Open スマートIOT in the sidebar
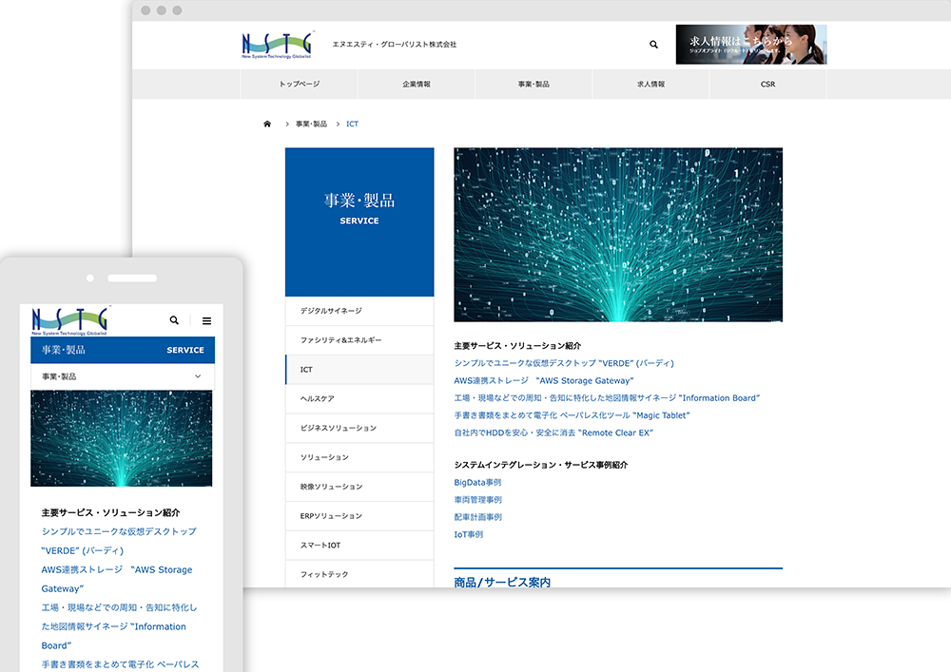Screen dimensions: 951x672 point(319,546)
